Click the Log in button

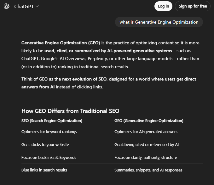tap(163, 6)
